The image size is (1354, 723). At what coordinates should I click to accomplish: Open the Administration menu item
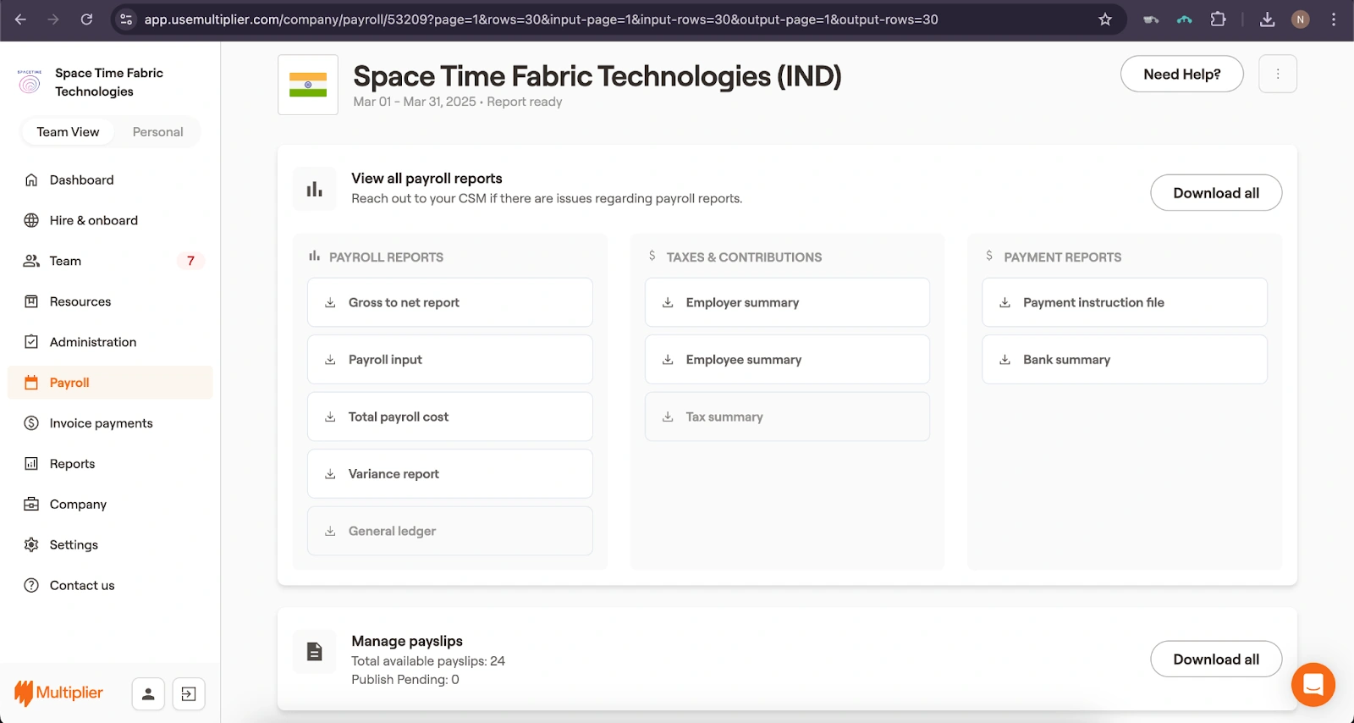[110, 342]
